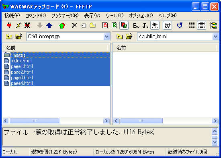Select the images folder row
221x158 pixels.
57,55
